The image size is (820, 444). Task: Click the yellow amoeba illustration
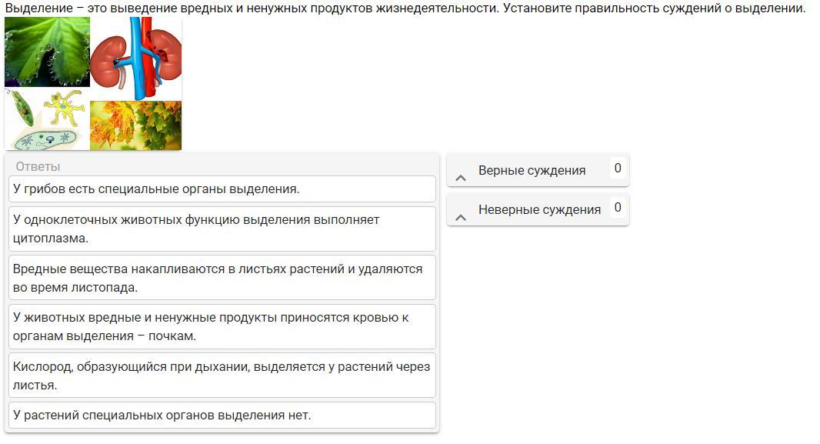click(64, 107)
